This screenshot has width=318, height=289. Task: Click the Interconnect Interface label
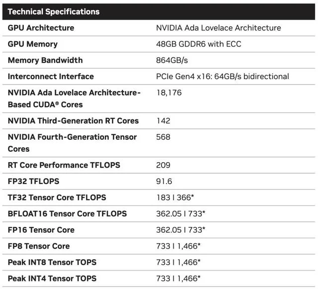tap(51, 76)
